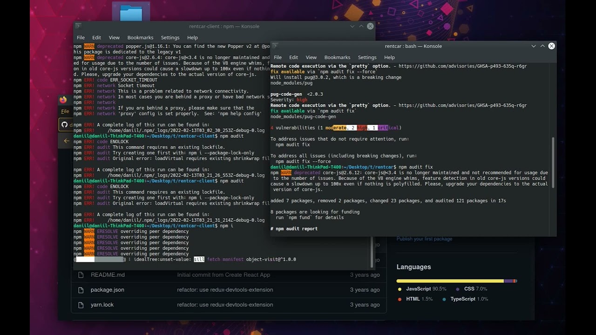Click the yellow JavaScript segment of the languages bar

(450, 281)
